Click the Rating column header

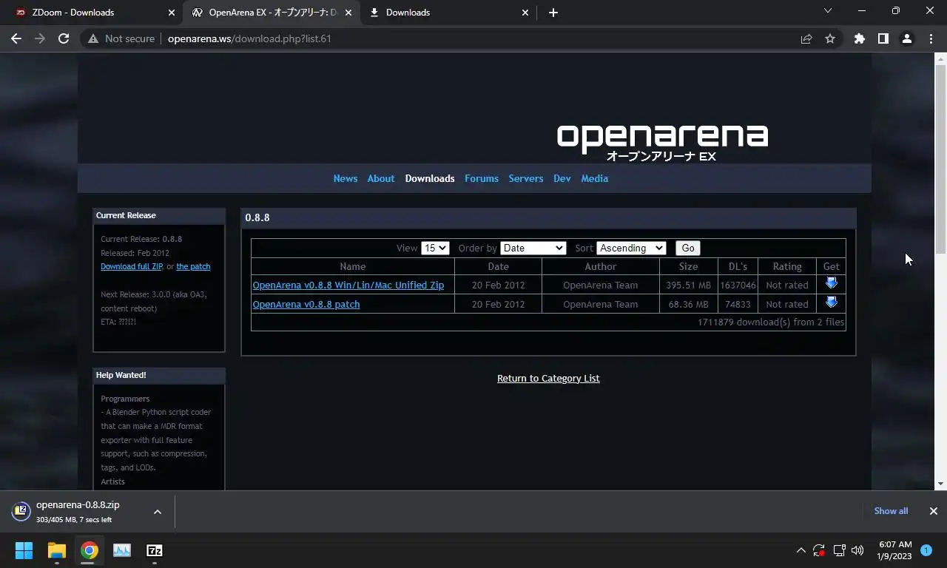787,266
